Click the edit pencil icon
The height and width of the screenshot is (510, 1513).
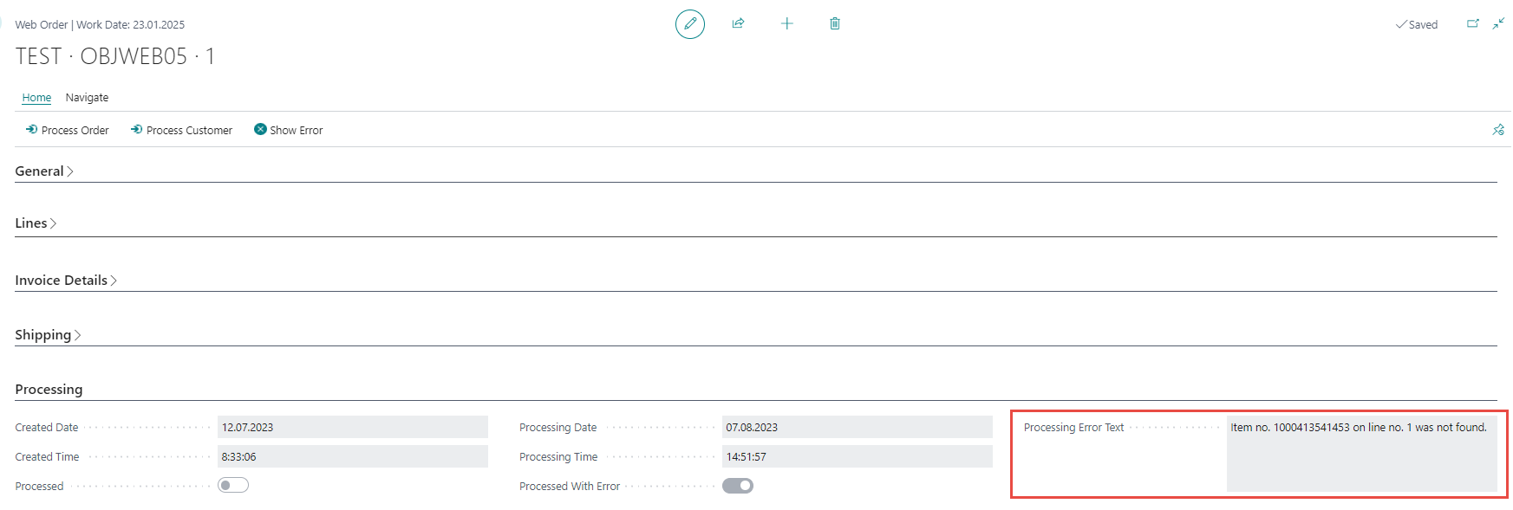(x=690, y=24)
